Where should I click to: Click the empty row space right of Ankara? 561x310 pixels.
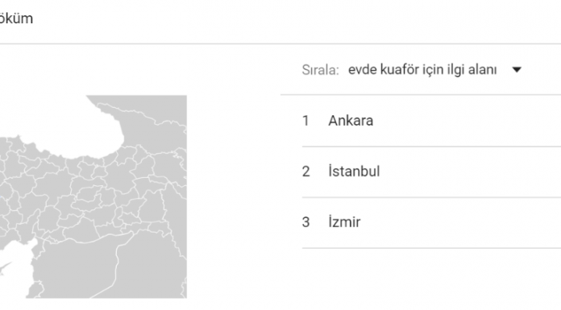click(x=467, y=121)
